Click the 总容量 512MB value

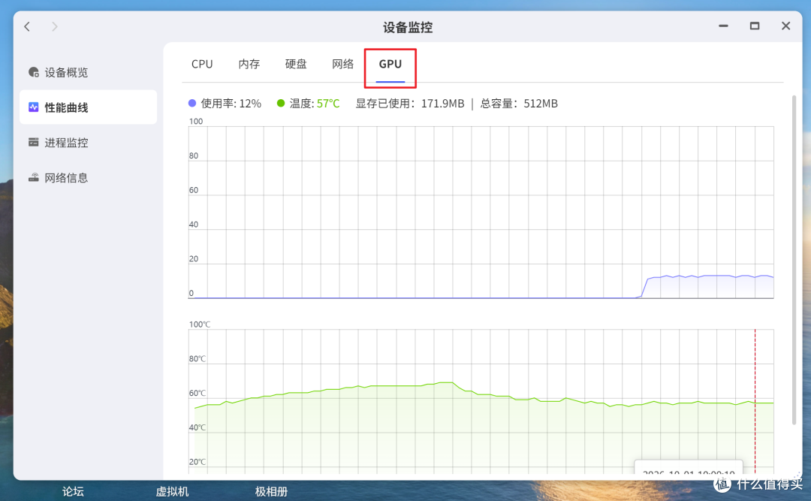click(541, 104)
